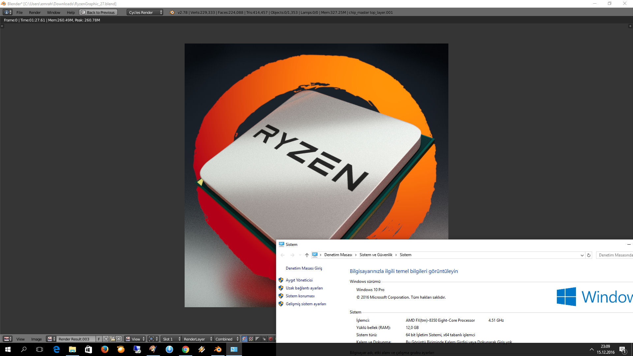Viewport: 633px width, 356px height.
Task: Toggle Alpha channel display
Action: [257, 339]
